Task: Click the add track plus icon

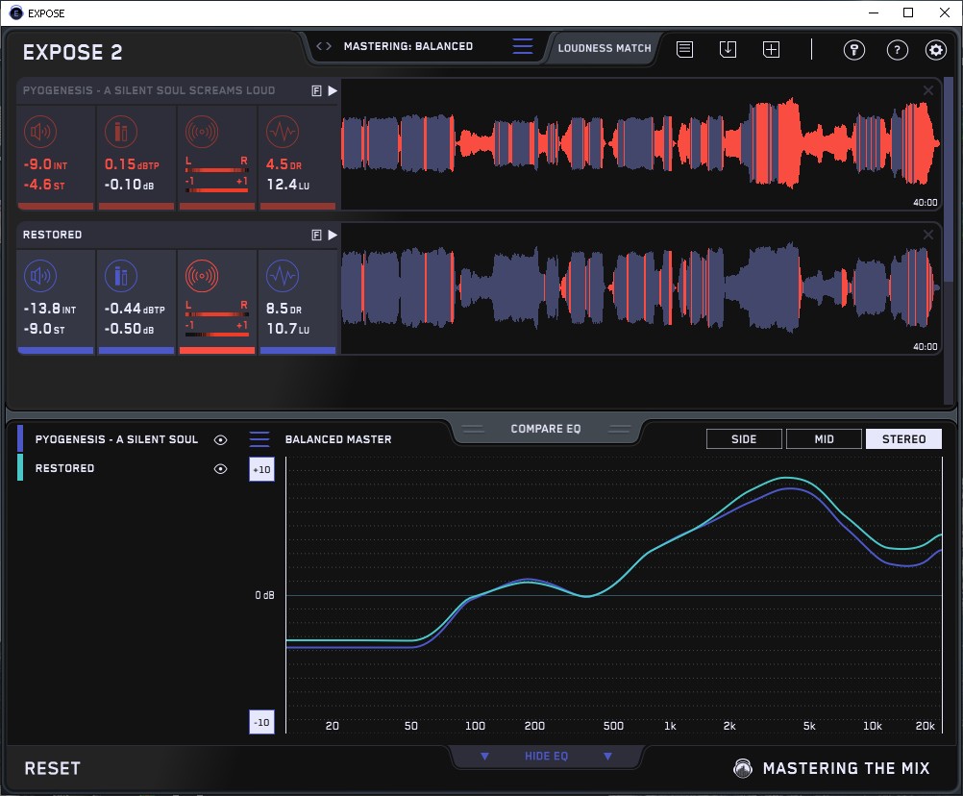Action: click(771, 49)
